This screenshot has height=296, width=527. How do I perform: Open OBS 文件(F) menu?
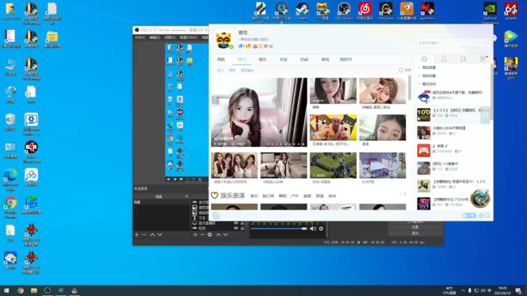[140, 37]
